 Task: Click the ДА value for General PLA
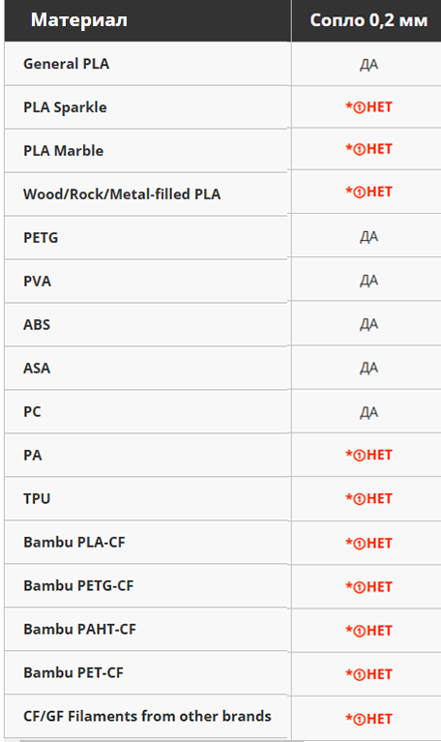(x=368, y=65)
